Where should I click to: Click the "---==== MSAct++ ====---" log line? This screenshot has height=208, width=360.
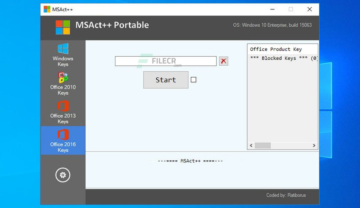click(190, 161)
